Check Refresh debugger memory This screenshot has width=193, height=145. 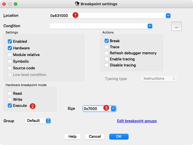[107, 53]
